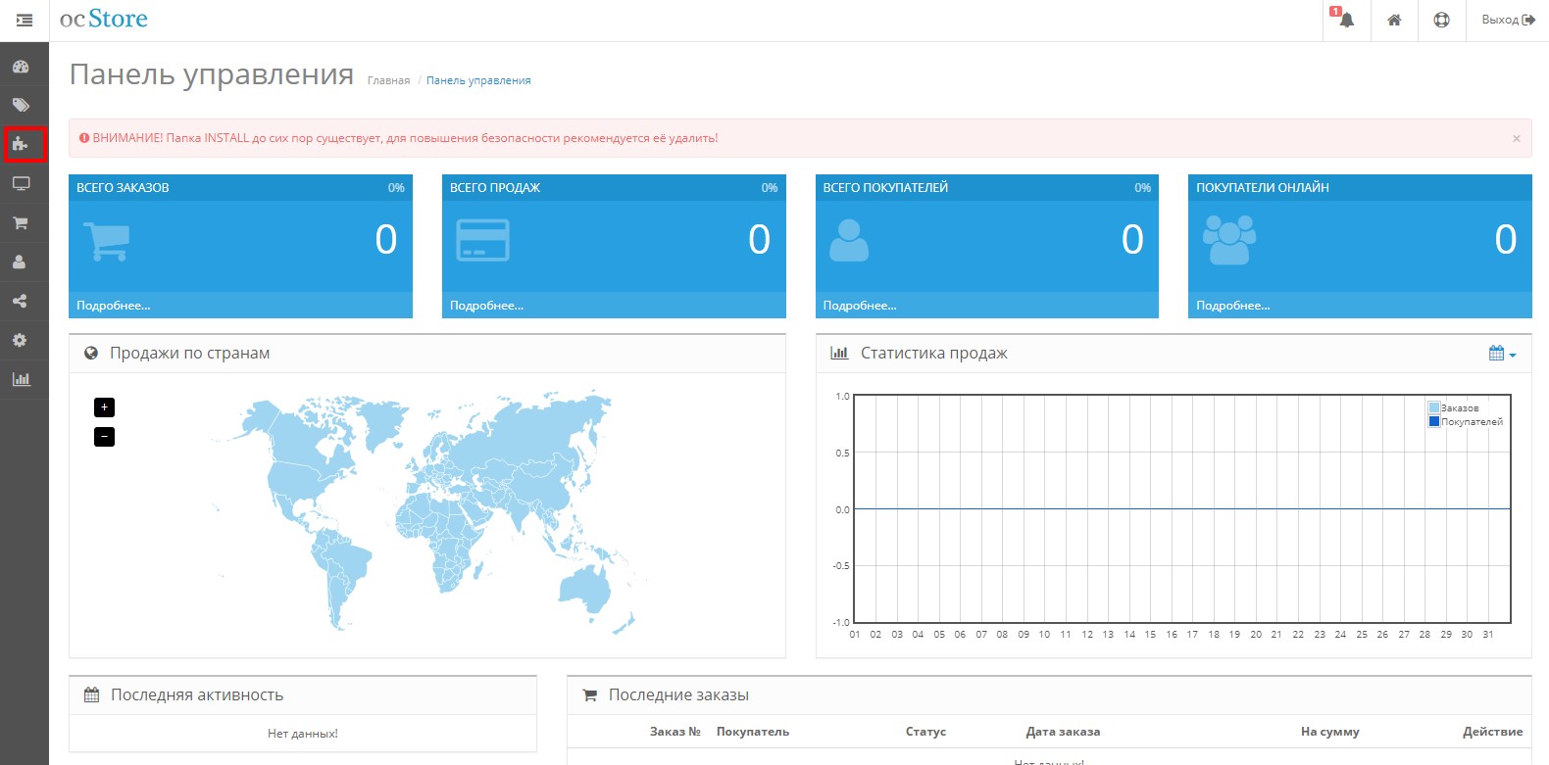Open the Customers user sidebar icon
Viewport: 1549px width, 765px height.
click(x=20, y=262)
